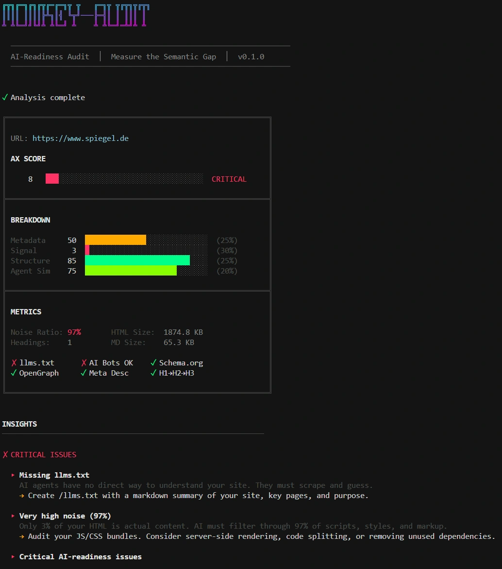
Task: Click the AI-Readiness Audit header label
Action: pyautogui.click(x=50, y=57)
